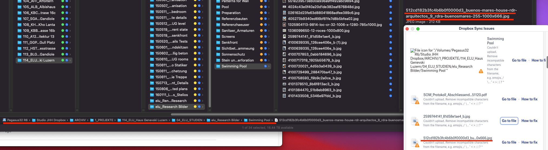Image resolution: width=548 pixels, height=150 pixels.
Task: Click warning file icon beside 2599744141 sync issue
Action: pyautogui.click(x=415, y=121)
